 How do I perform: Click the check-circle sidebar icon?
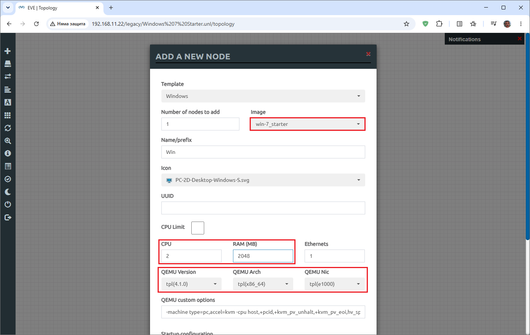tap(8, 179)
